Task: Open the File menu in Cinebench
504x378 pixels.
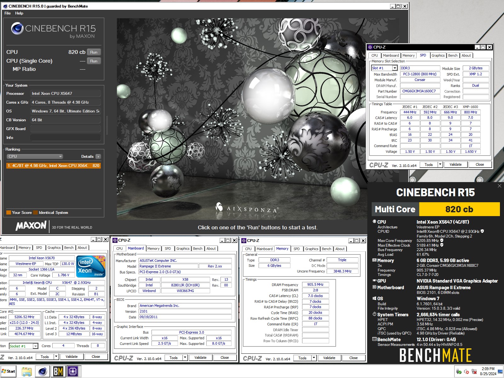Action: coord(8,13)
